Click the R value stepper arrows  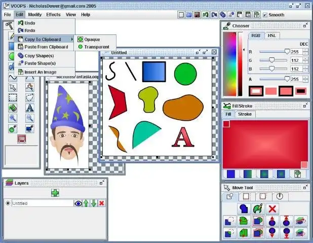click(x=305, y=52)
